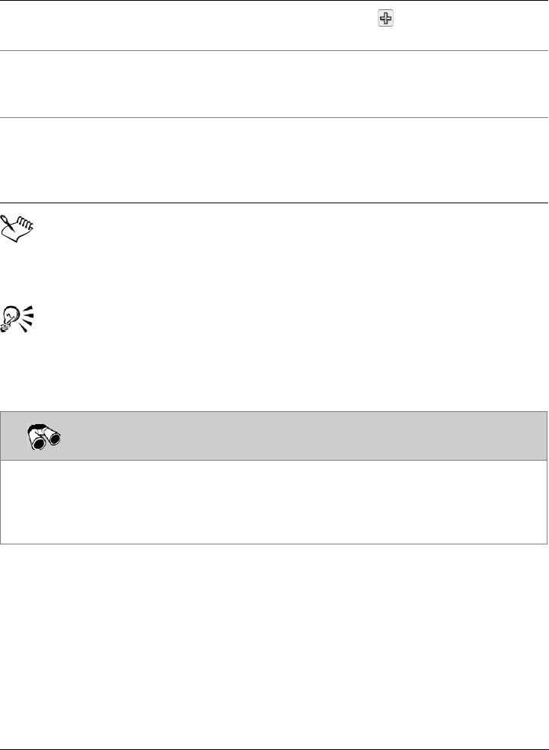This screenshot has width=549, height=750.
Task: Click the horizontal rule at page bottom
Action: [x=274, y=749]
